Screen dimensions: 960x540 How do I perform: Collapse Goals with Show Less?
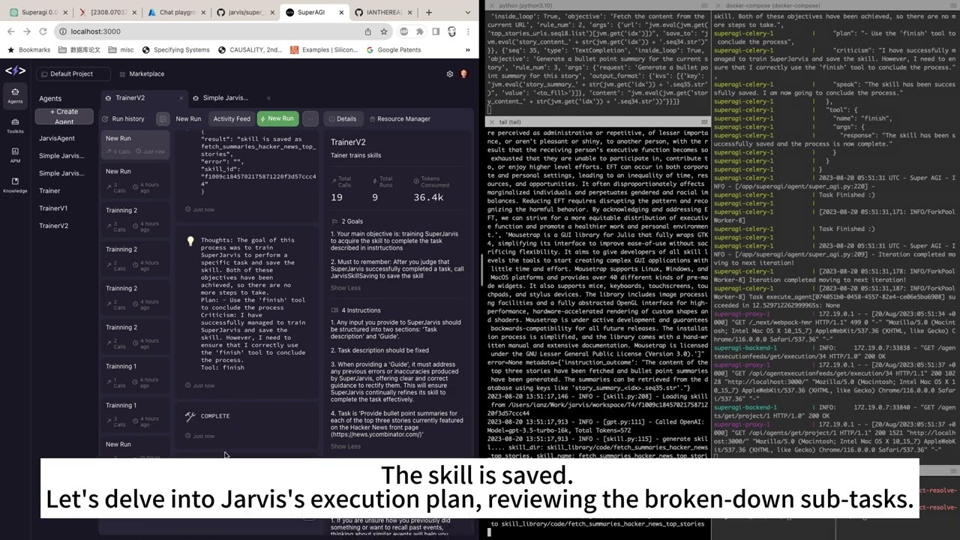345,288
